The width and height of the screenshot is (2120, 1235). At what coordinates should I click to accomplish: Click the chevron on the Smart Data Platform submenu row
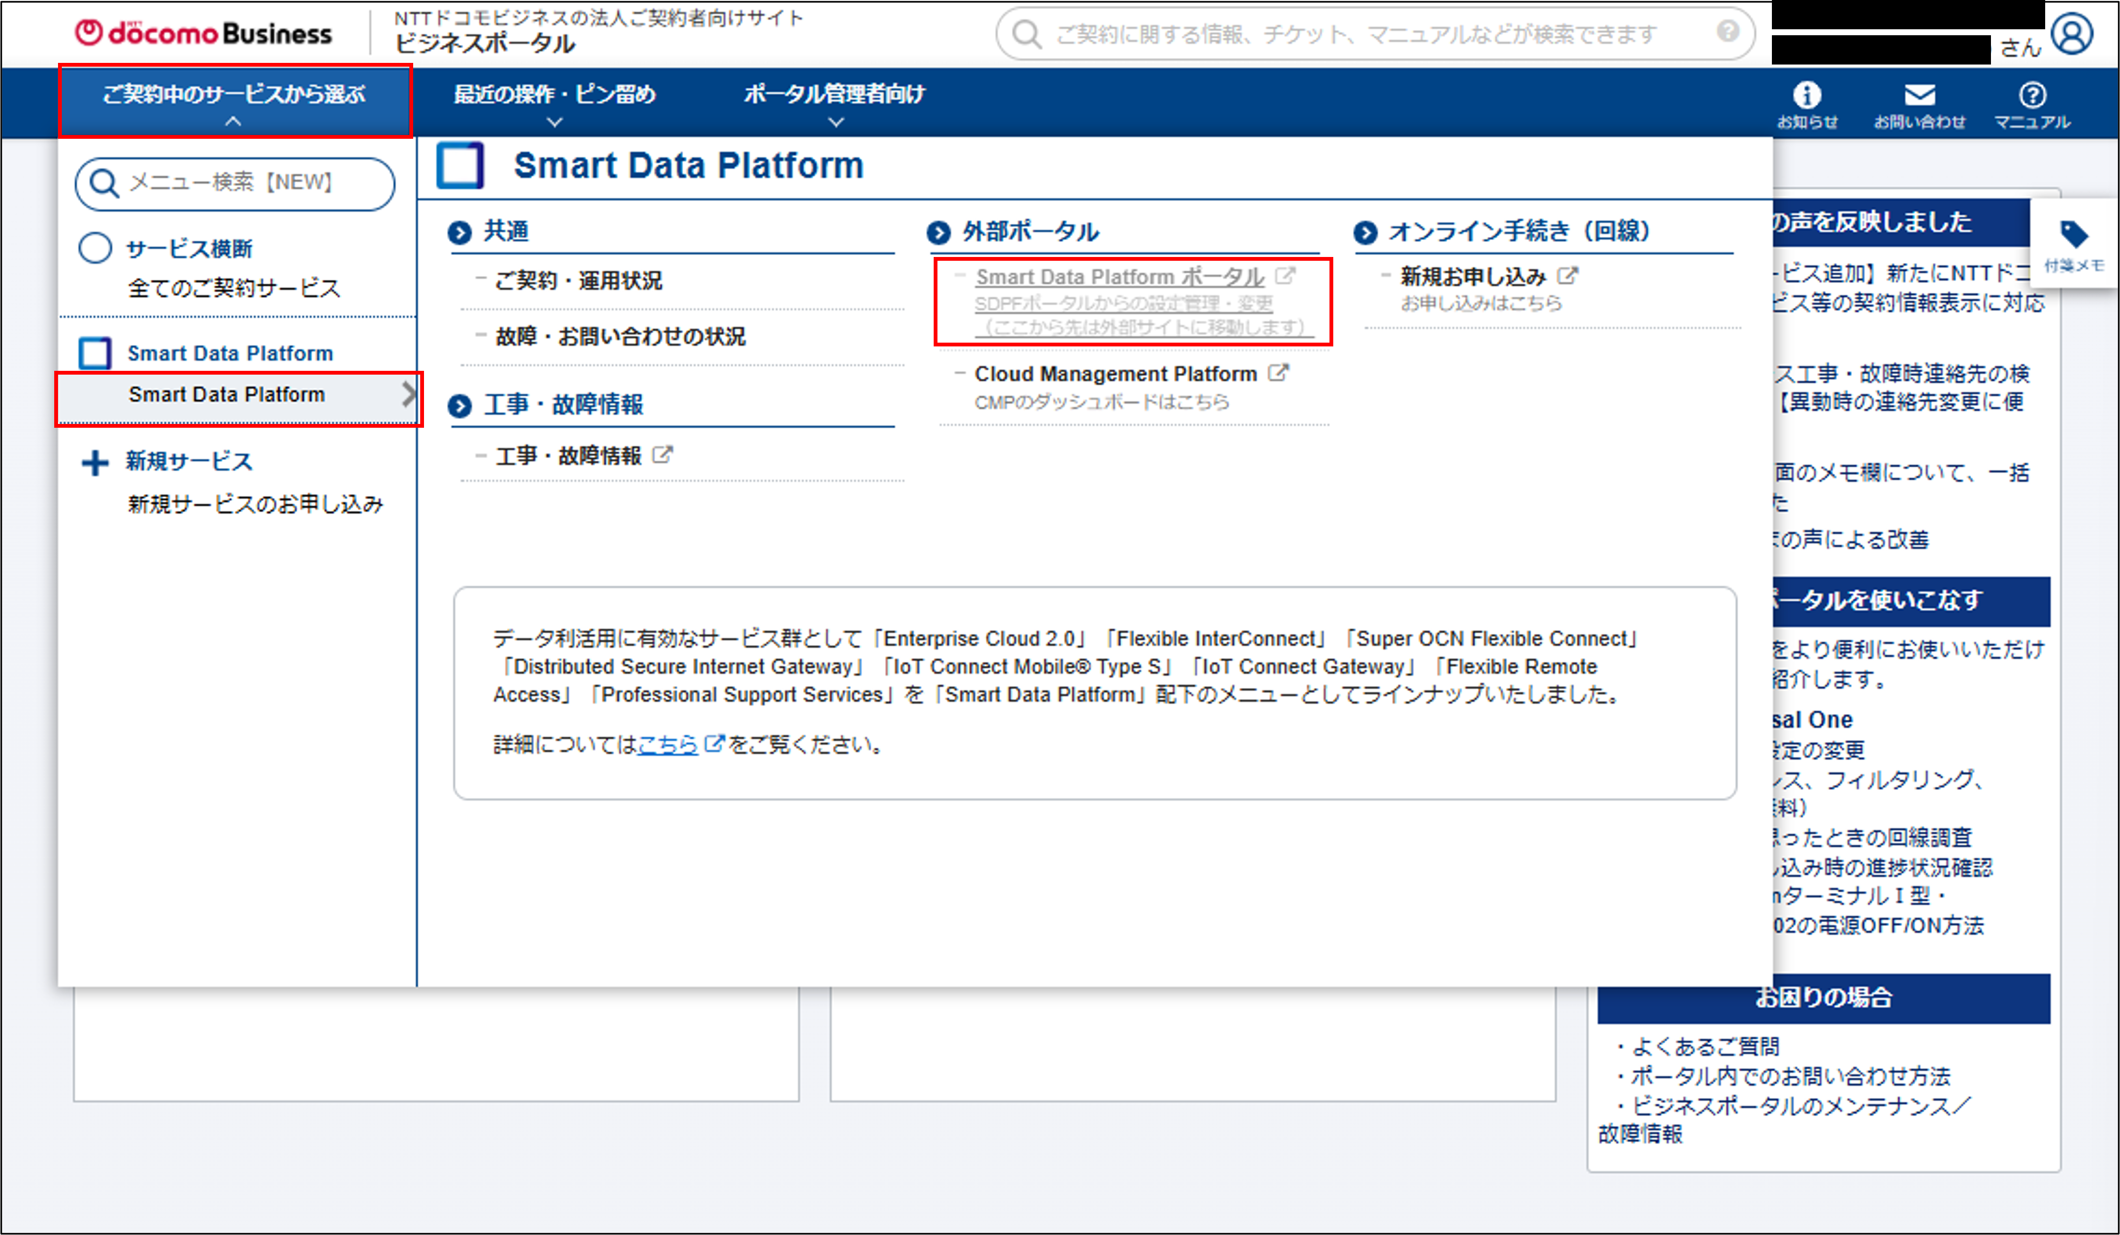point(408,394)
